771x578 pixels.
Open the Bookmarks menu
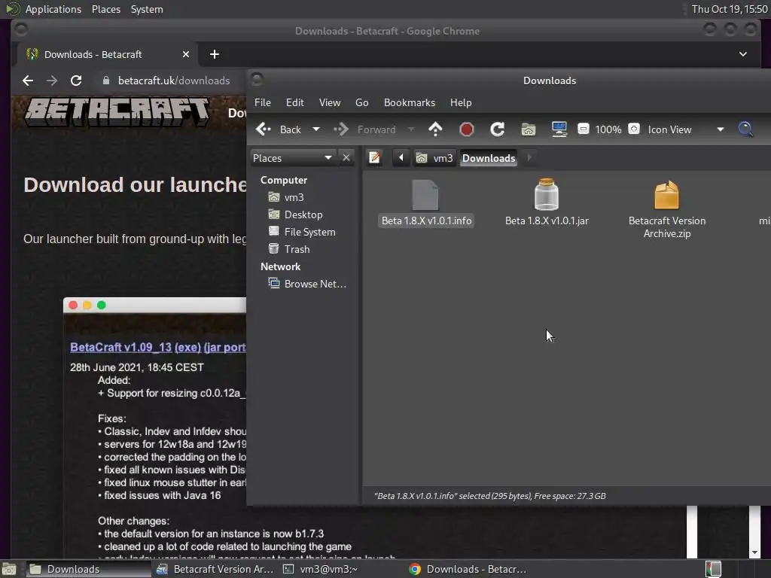click(x=410, y=102)
